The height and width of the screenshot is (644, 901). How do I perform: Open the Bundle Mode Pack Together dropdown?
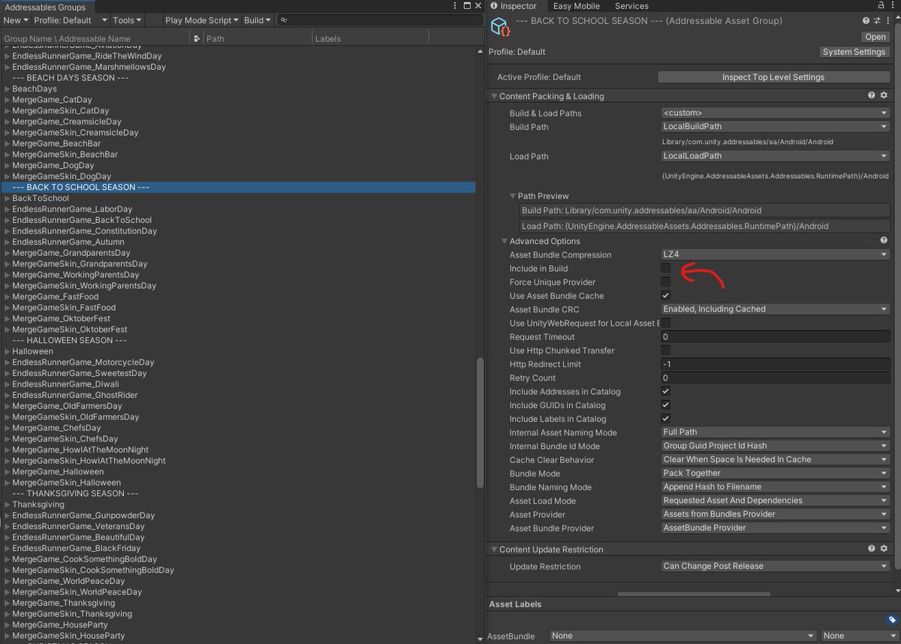coord(775,473)
